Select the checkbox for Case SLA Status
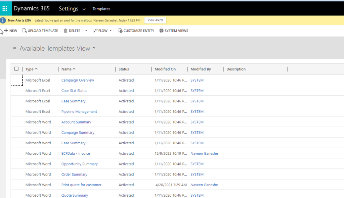Viewport: 344px width, 198px height. [x=16, y=91]
